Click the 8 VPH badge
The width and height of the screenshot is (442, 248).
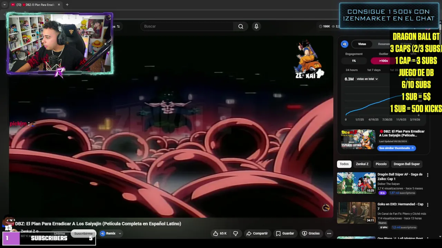384,227
